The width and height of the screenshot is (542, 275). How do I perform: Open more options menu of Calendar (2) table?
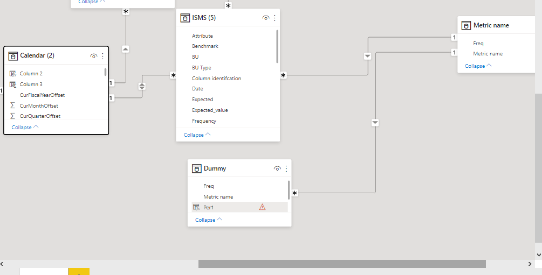(102, 56)
